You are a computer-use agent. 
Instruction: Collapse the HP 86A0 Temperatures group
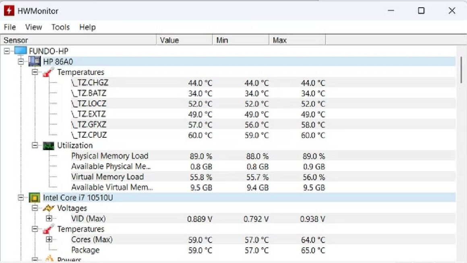click(35, 72)
